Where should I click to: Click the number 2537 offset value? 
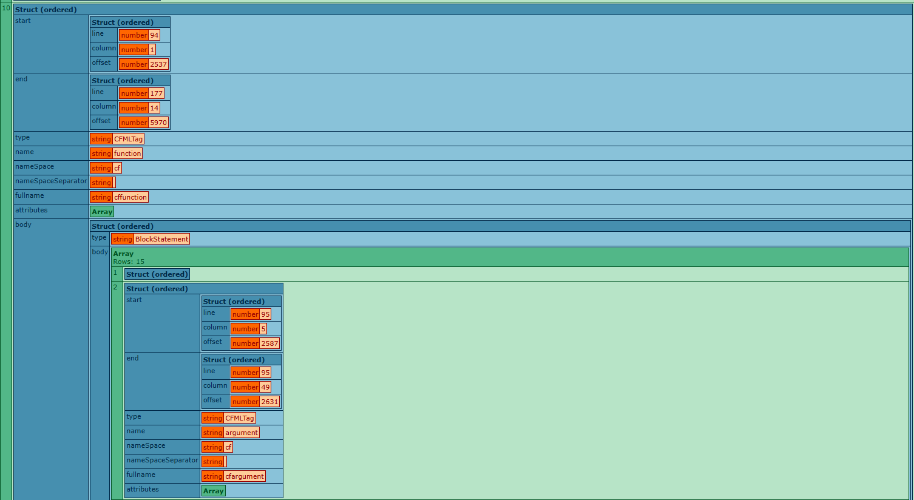[x=158, y=64]
